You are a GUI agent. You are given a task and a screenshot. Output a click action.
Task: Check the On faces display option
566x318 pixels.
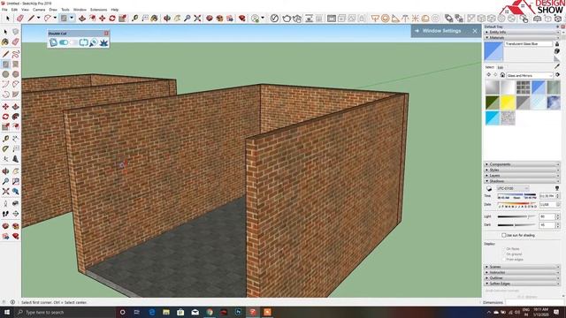(x=504, y=249)
